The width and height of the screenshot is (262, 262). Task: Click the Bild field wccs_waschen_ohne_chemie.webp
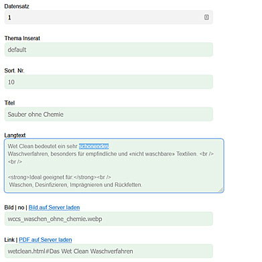click(x=109, y=218)
